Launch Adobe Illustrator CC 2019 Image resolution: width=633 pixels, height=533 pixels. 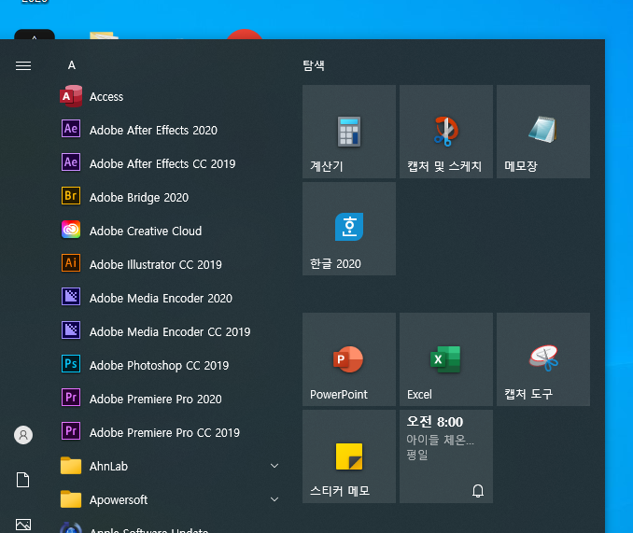pos(170,264)
